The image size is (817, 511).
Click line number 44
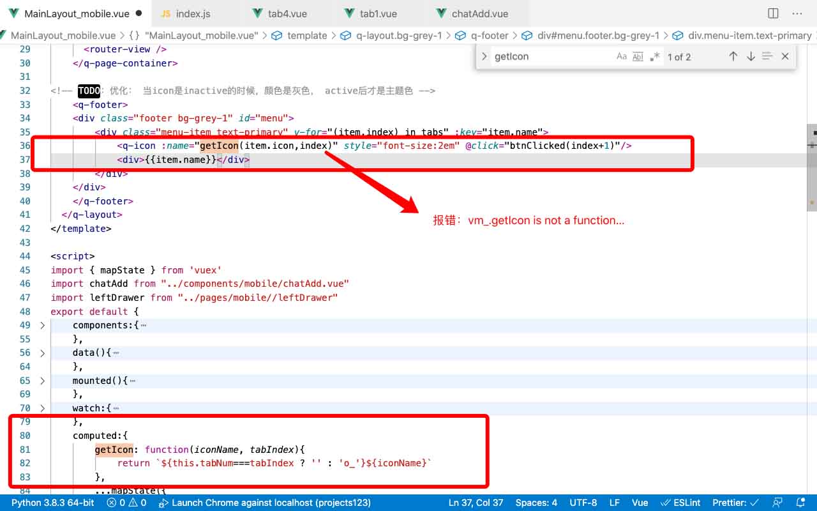25,256
